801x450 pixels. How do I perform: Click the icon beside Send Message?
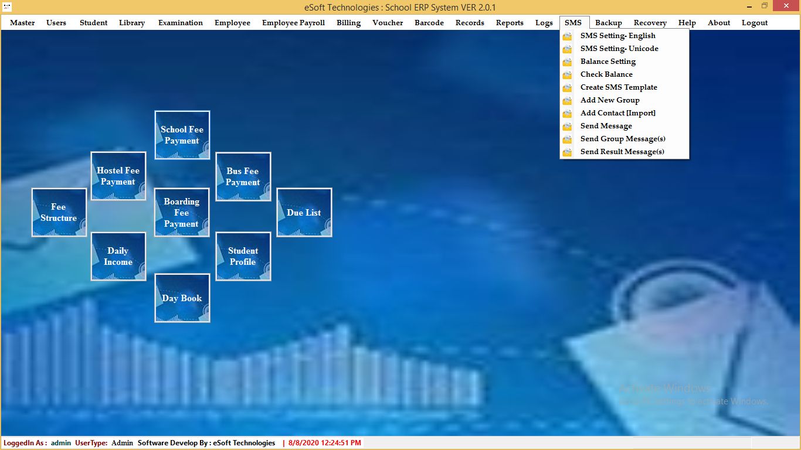[567, 126]
